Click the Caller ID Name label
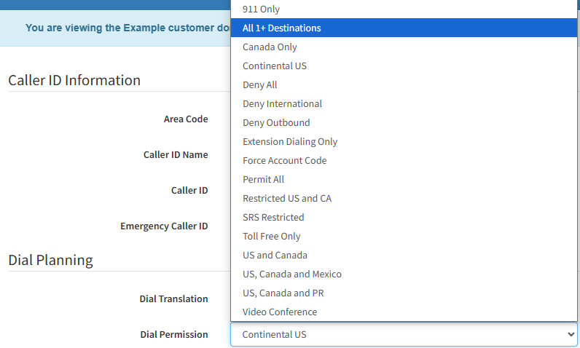The image size is (580, 348). pyautogui.click(x=176, y=155)
